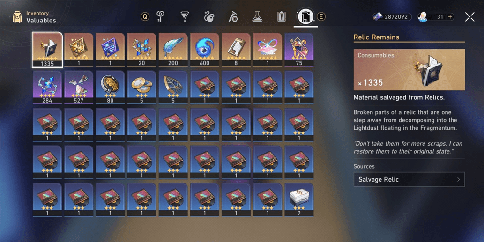Click the credits currency counter 2872092
The width and height of the screenshot is (484, 242).
pos(392,17)
